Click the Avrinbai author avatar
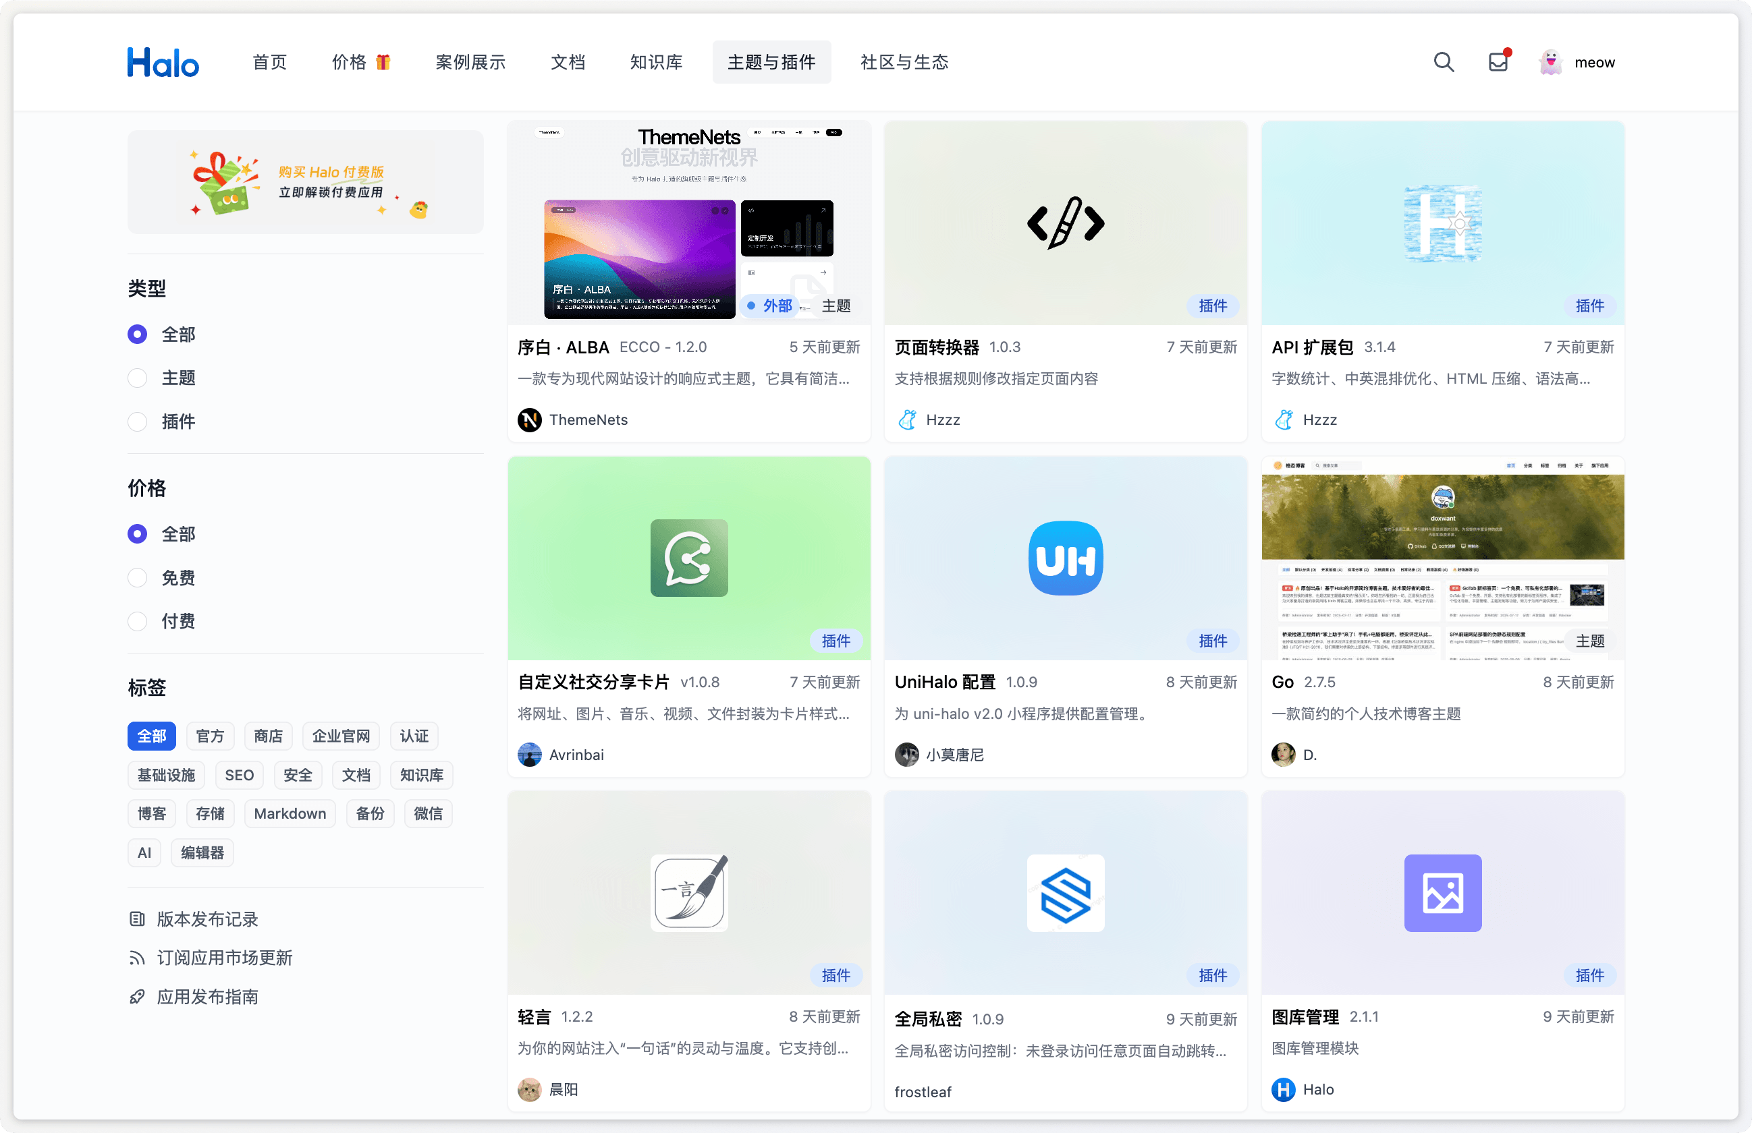 point(529,755)
